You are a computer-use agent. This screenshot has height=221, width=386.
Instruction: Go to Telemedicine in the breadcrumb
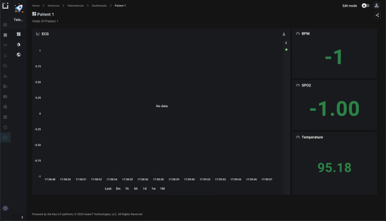click(75, 6)
